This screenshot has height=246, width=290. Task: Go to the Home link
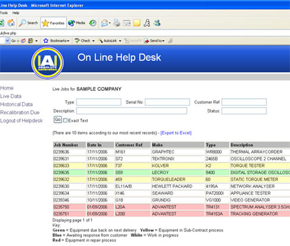[x=7, y=88]
